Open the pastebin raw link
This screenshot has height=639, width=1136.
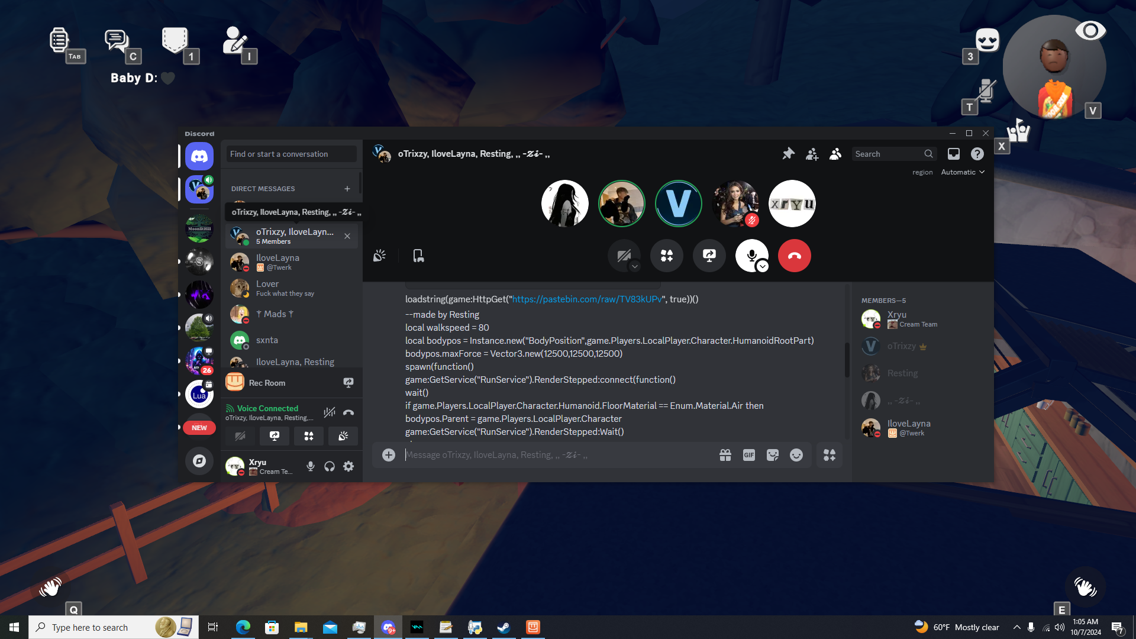click(x=587, y=299)
